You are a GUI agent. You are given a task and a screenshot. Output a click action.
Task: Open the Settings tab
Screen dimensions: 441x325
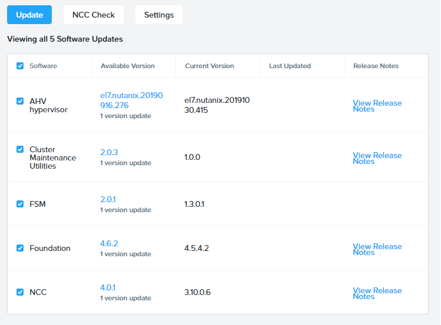[159, 15]
